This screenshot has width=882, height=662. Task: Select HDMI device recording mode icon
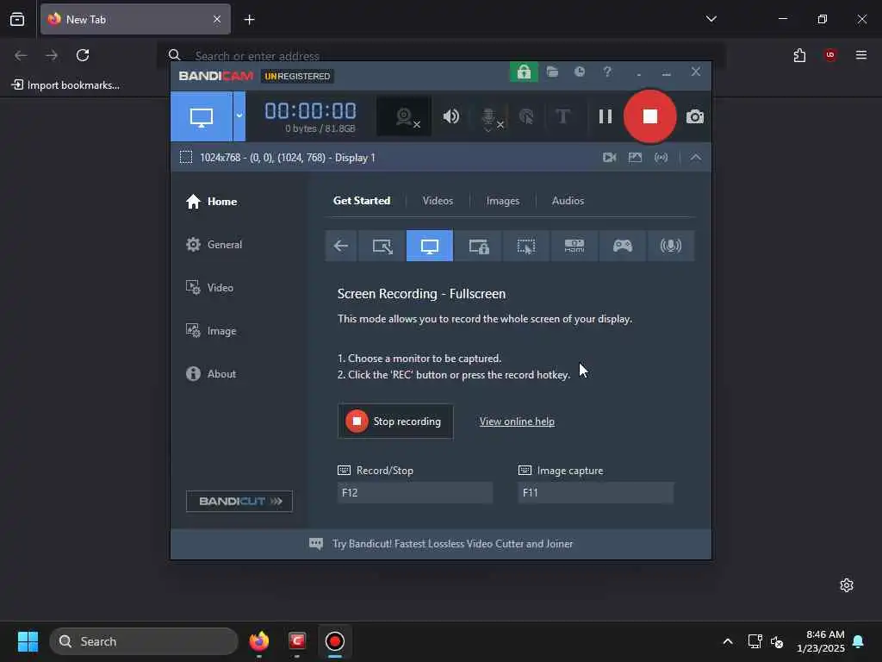coord(575,246)
